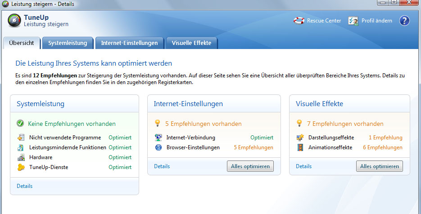The height and width of the screenshot is (214, 421).
Task: Click the Profil ändern icon
Action: pyautogui.click(x=353, y=21)
